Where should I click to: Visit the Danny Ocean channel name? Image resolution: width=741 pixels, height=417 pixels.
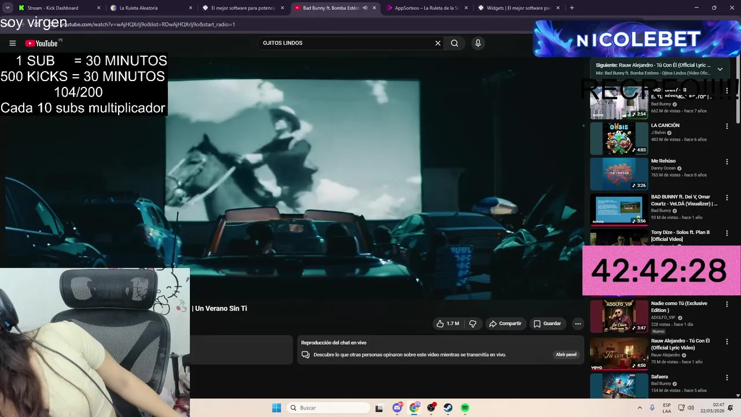pyautogui.click(x=663, y=169)
